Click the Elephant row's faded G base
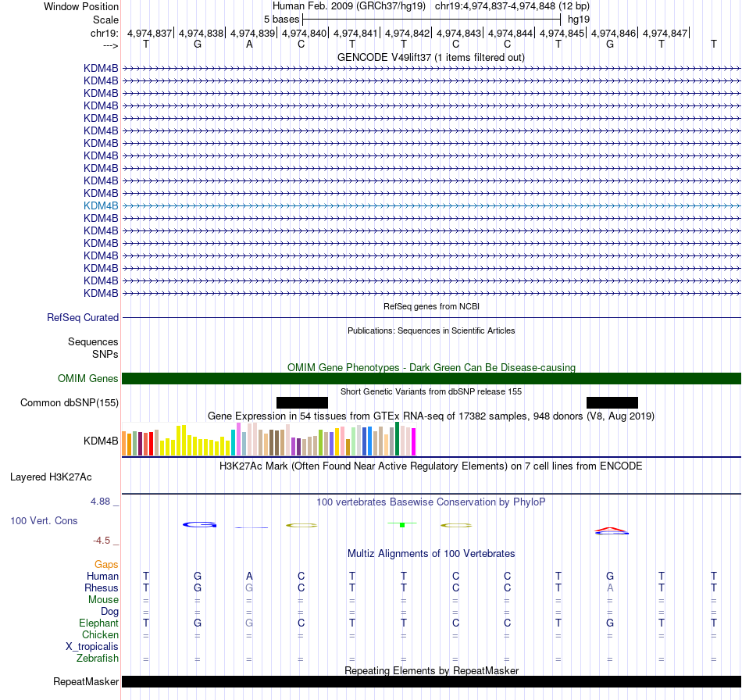742x700 pixels. [x=249, y=623]
